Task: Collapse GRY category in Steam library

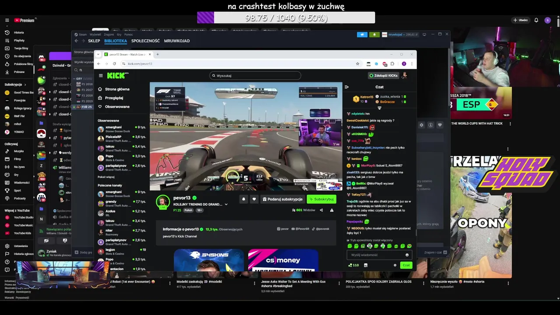Action: [x=74, y=79]
